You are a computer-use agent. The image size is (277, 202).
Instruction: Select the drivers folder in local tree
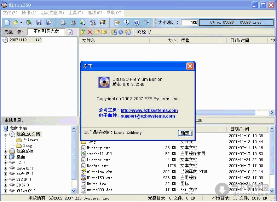30,140
